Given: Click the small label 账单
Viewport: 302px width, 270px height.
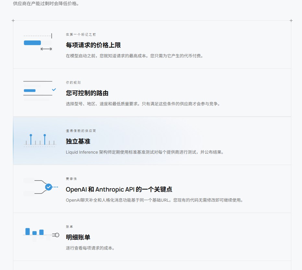Looking at the screenshot, I should pos(69,227).
